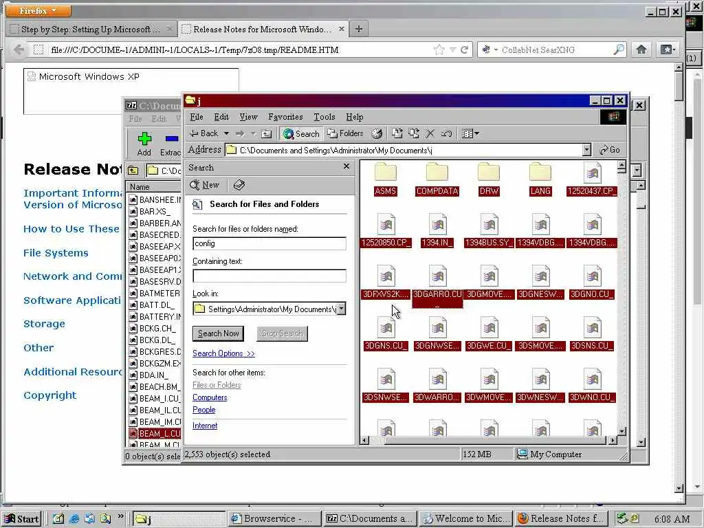The height and width of the screenshot is (528, 704).
Task: Click the Extract button in 7-Zip window
Action: (x=170, y=144)
